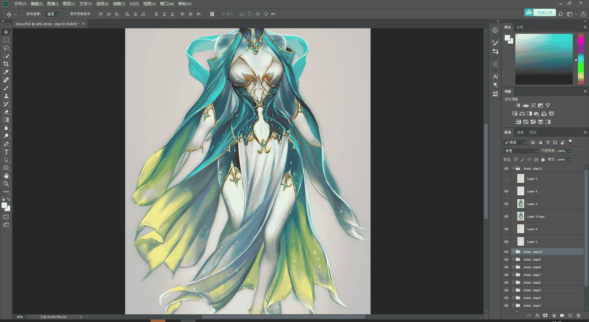Screen dimensions: 589x322
Task: Add Brightness/Contrast adjustment icon
Action: (x=518, y=105)
